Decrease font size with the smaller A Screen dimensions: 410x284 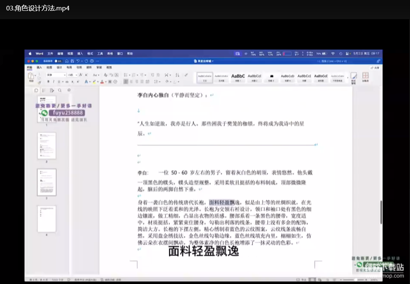coord(86,75)
